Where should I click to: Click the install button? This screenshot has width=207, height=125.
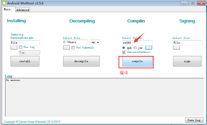tap(25, 61)
